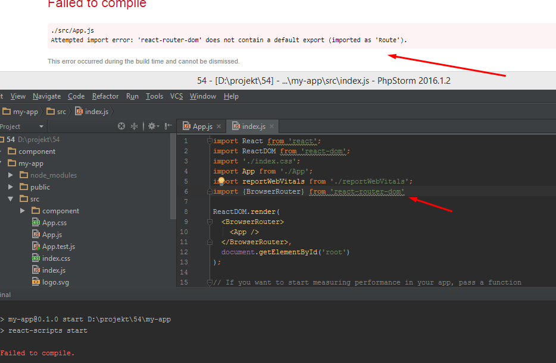Select the src folder in tree
The image size is (556, 363).
click(x=30, y=199)
